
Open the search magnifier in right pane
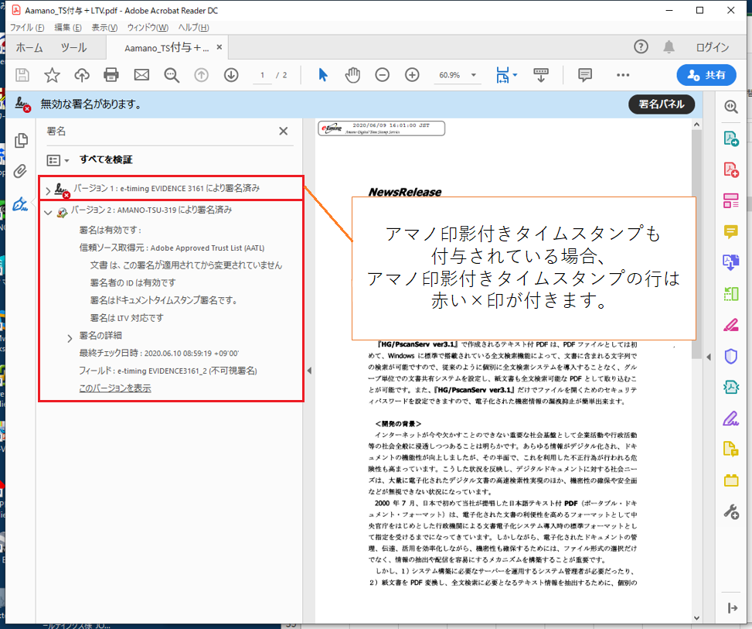(731, 107)
